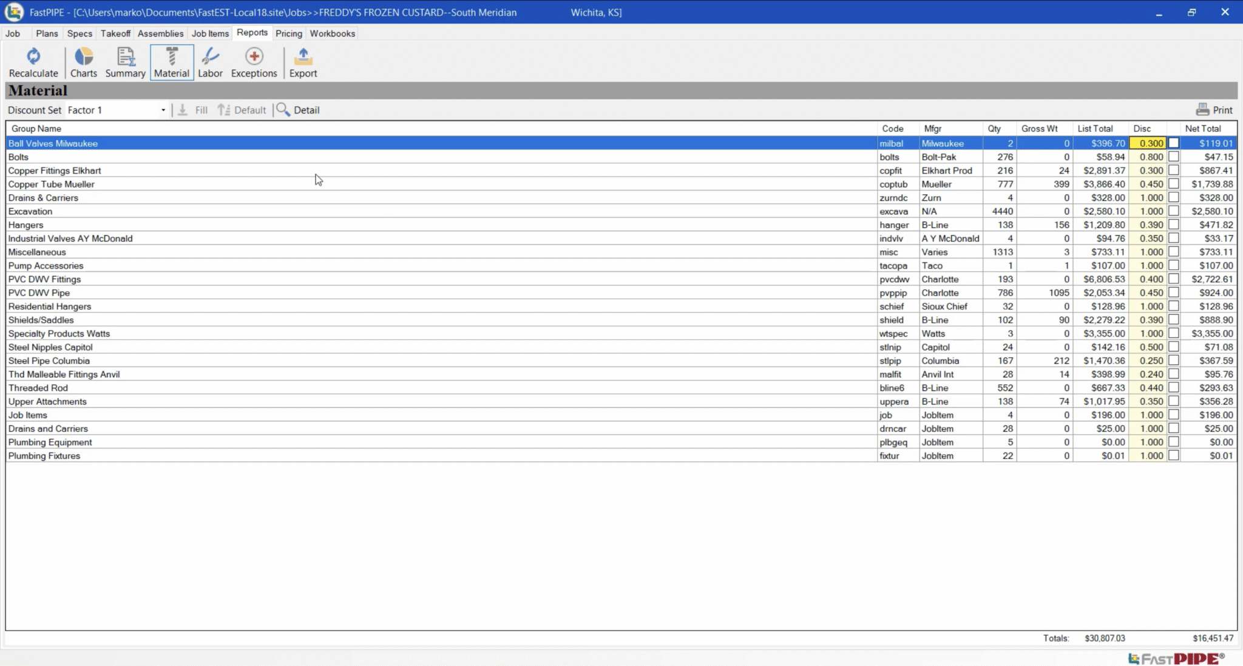
Task: Select the Specialty Products Watts row
Action: (621, 334)
